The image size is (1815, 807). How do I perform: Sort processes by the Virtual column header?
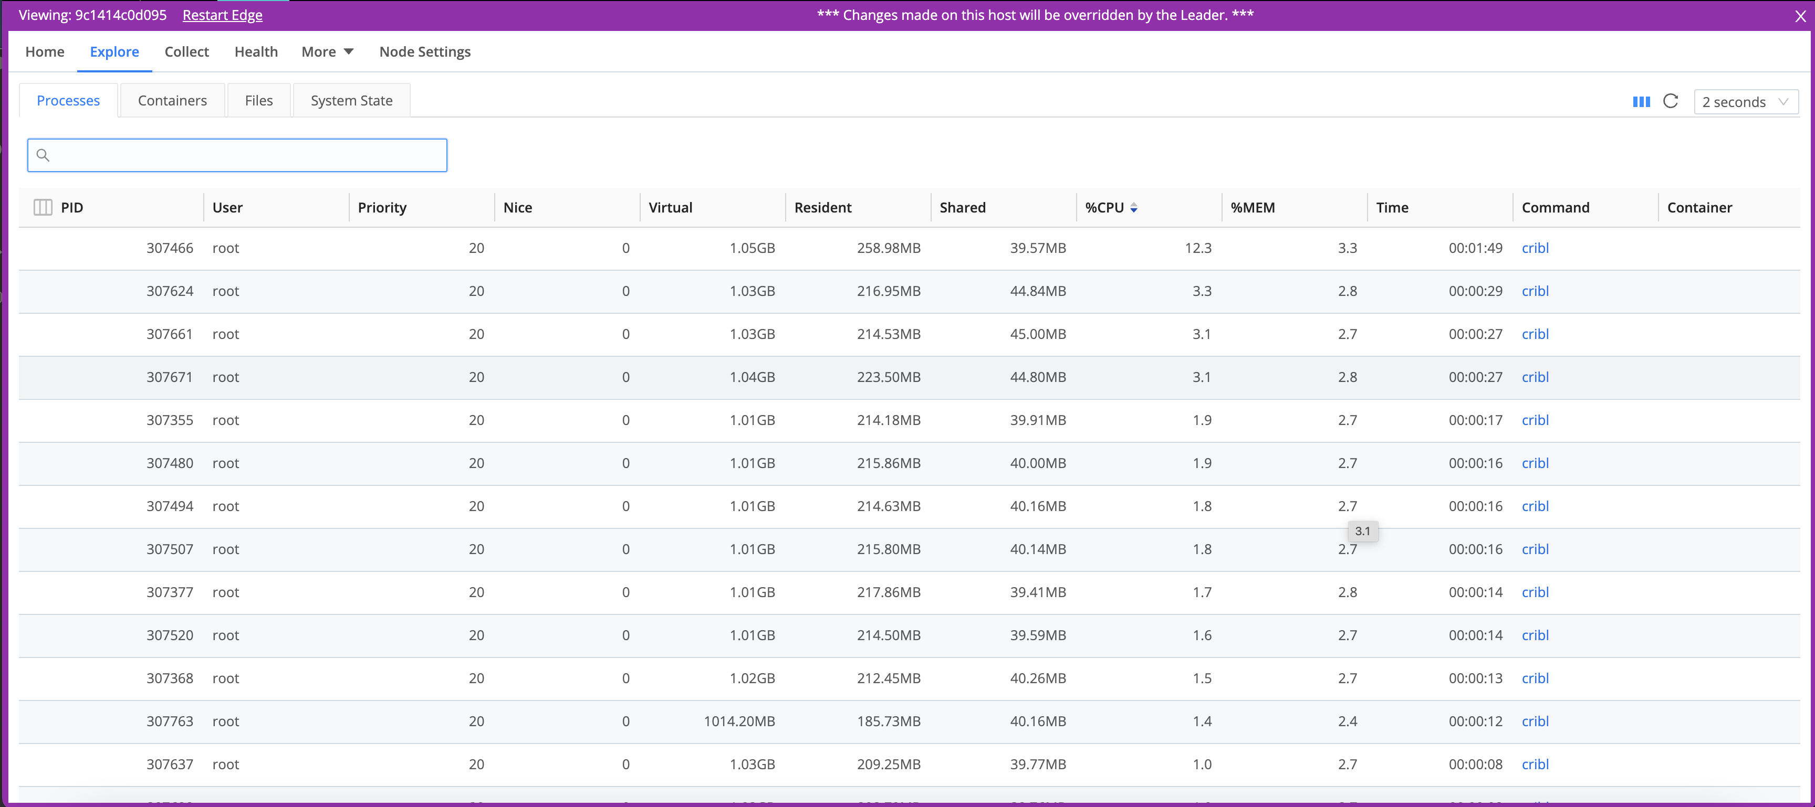[x=670, y=207]
